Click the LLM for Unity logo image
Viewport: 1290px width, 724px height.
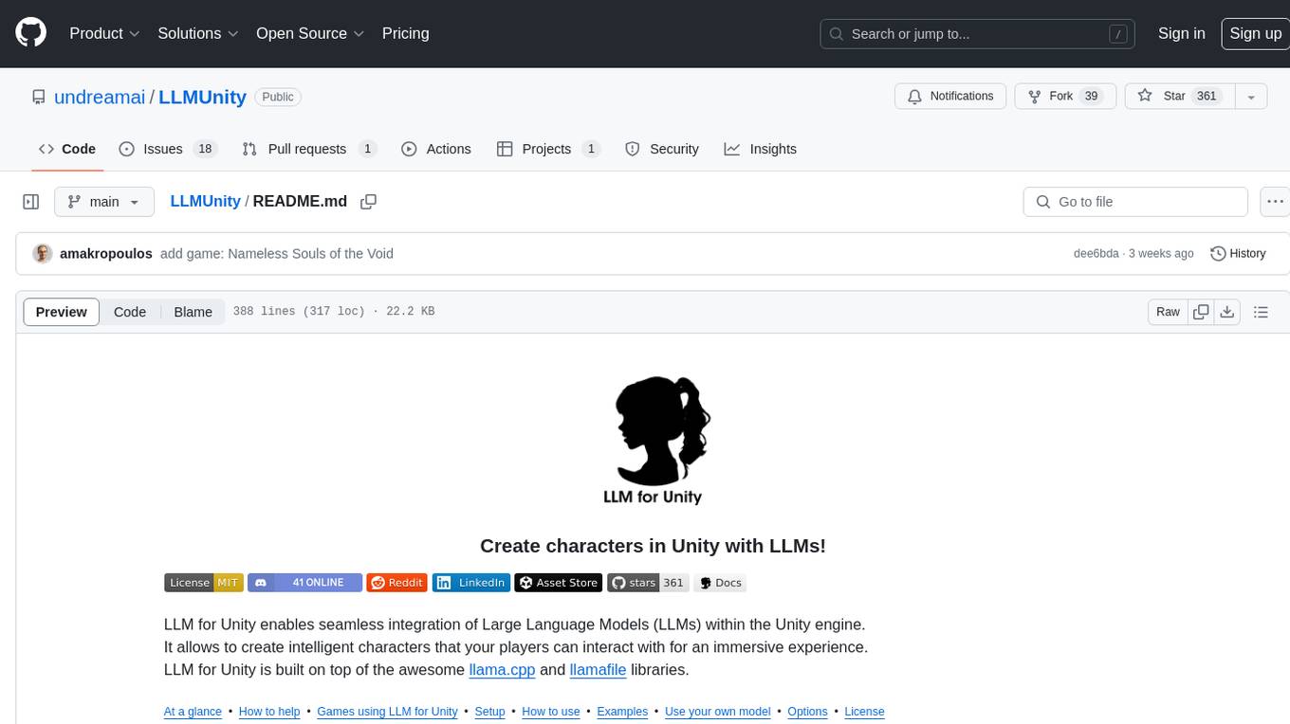click(x=653, y=441)
